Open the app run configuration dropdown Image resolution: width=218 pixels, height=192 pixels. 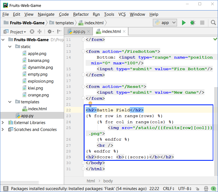pos(165,23)
